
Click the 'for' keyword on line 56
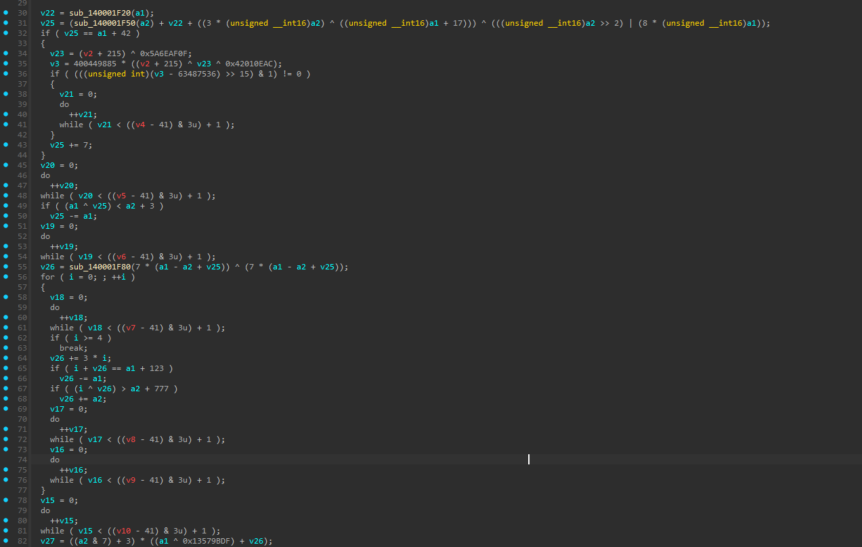47,277
